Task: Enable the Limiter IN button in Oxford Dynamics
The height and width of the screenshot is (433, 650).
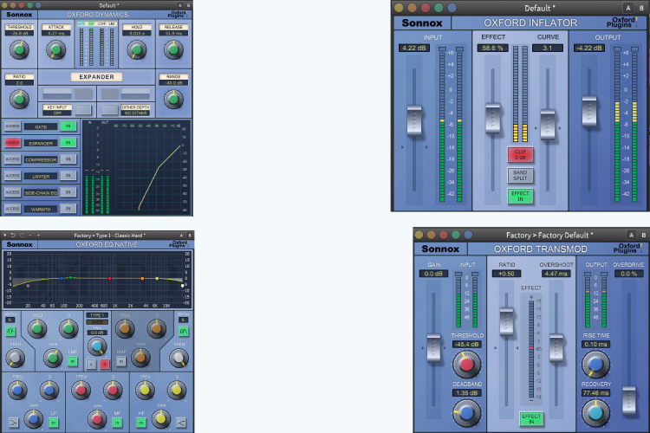Action: pos(68,176)
